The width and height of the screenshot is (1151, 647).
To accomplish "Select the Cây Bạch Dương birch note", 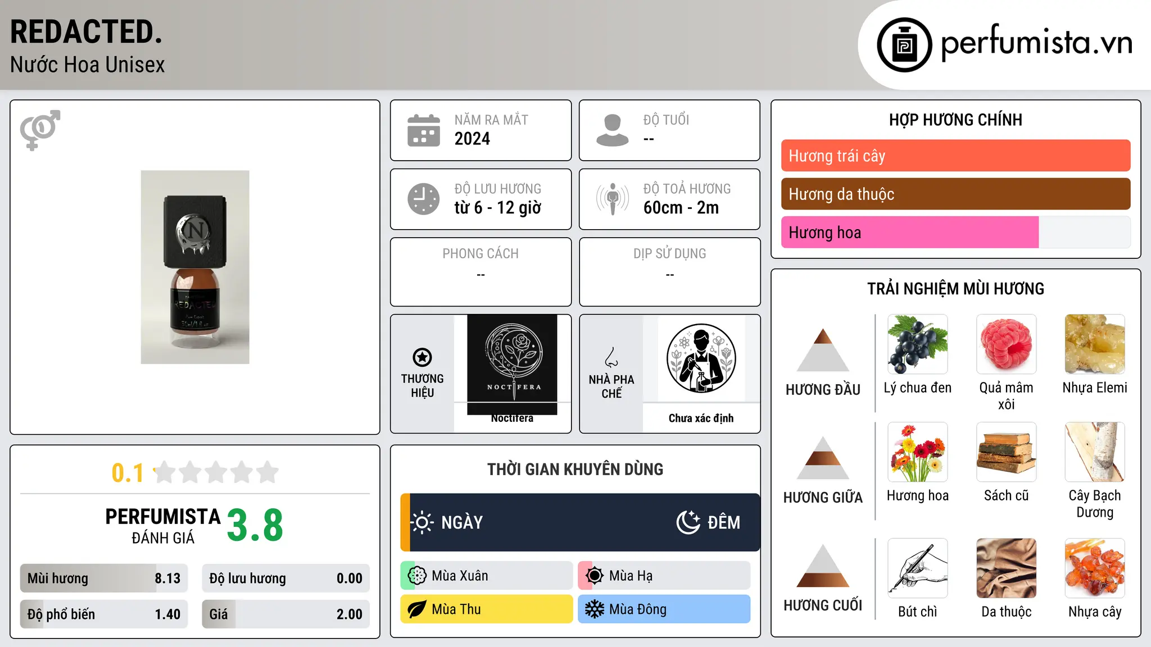I will click(1095, 452).
